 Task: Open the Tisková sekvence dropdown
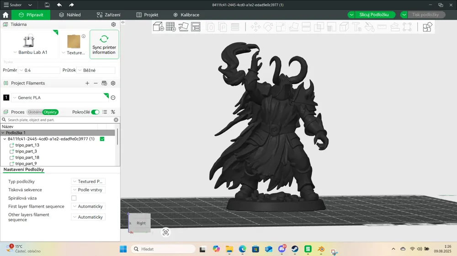pos(88,190)
